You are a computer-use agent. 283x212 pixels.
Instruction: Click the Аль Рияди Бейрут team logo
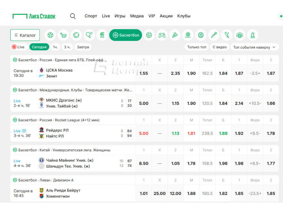(41, 190)
